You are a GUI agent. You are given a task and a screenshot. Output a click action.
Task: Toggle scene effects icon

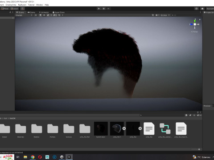[48, 15]
